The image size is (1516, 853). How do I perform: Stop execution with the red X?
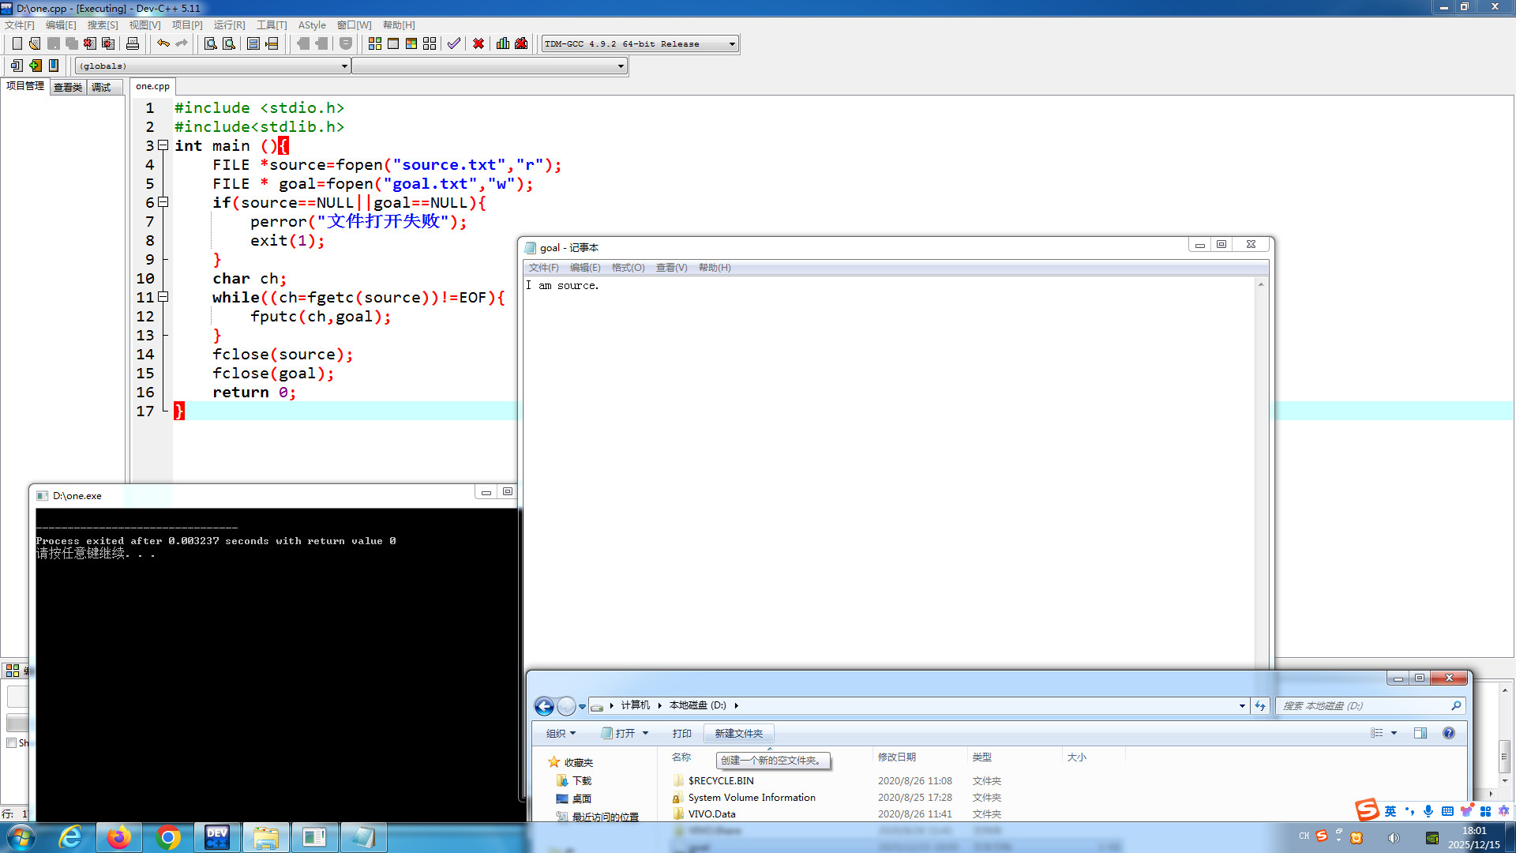478,43
